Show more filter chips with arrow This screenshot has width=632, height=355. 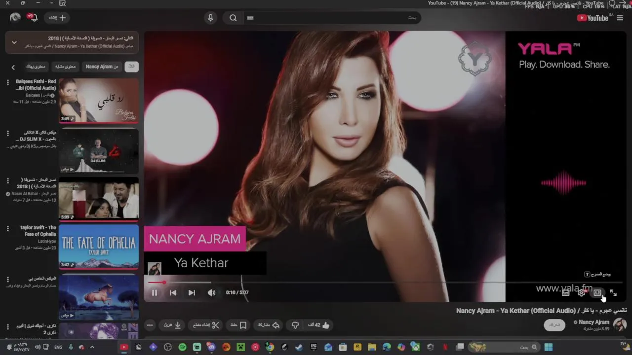coord(13,67)
